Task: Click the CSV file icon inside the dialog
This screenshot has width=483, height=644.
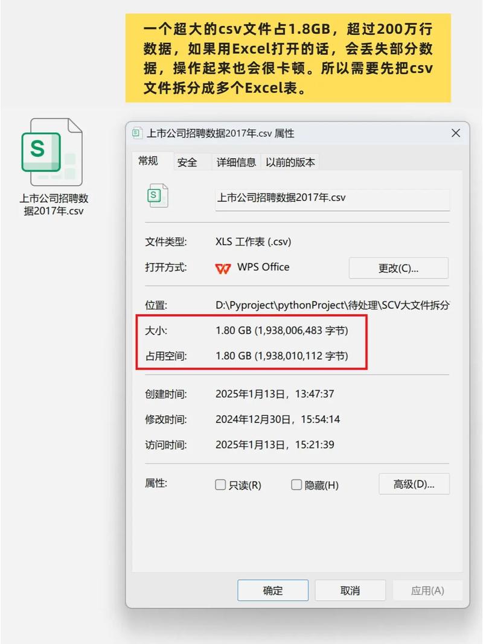Action: [157, 196]
